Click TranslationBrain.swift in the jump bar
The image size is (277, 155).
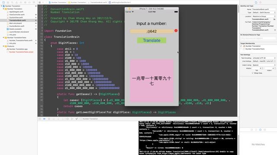97,3
